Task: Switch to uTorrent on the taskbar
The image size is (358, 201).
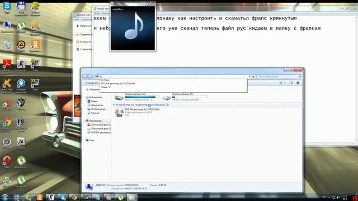Action: pyautogui.click(x=120, y=197)
